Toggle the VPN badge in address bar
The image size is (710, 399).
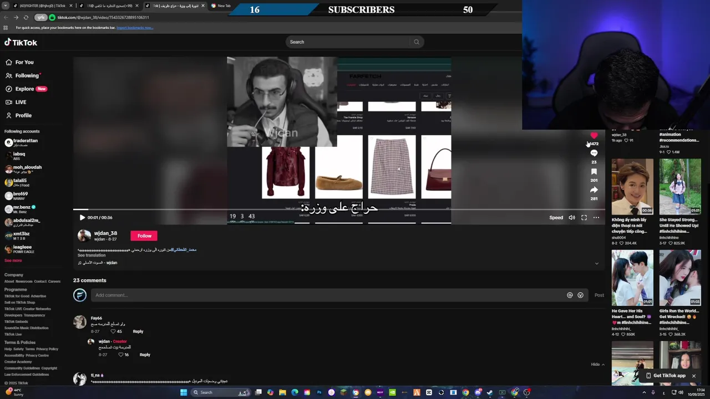[41, 17]
